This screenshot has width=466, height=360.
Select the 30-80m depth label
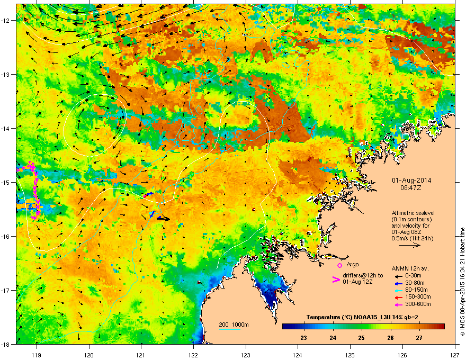tap(415, 283)
